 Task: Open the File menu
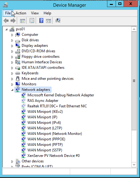8,13
